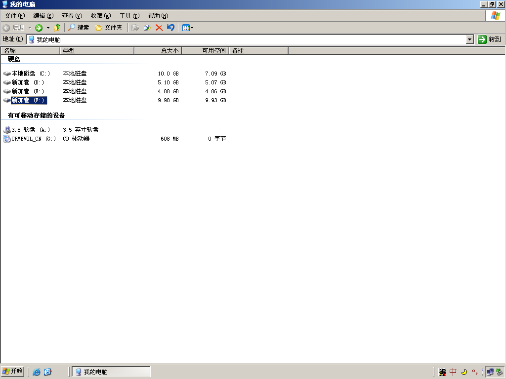This screenshot has height=379, width=506.
Task: Open the 工具(T) menu
Action: point(129,16)
